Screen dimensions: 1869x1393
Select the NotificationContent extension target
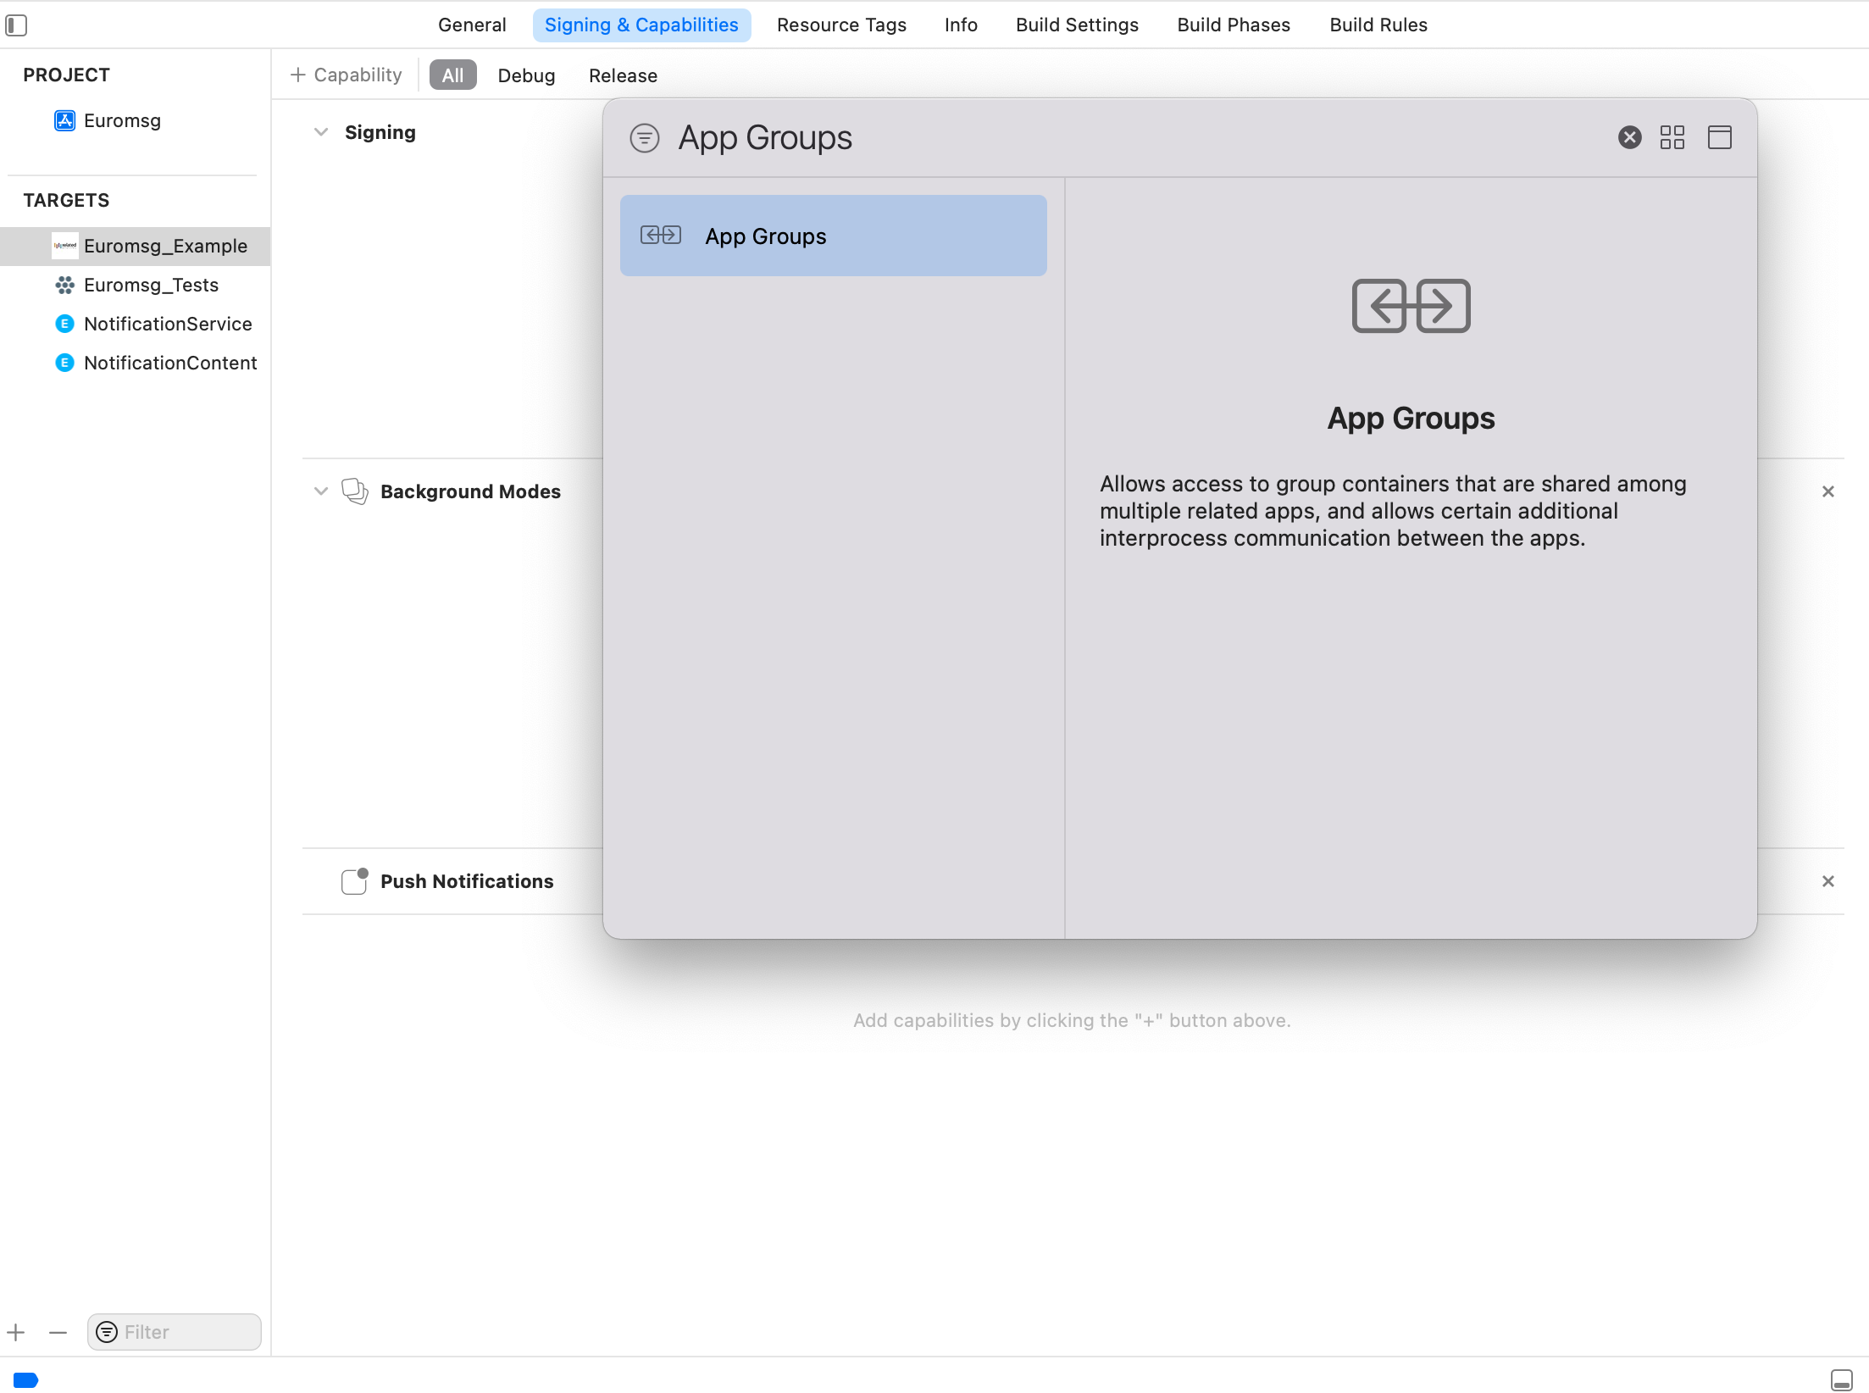[169, 363]
